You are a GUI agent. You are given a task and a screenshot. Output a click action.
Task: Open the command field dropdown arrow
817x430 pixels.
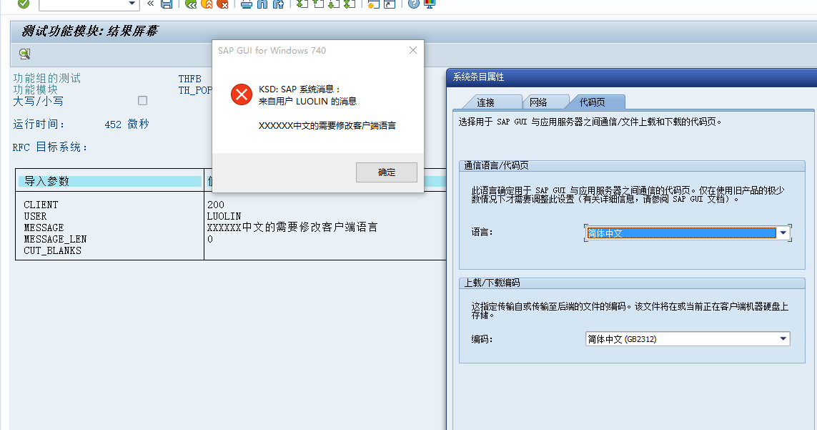132,4
